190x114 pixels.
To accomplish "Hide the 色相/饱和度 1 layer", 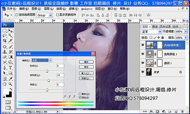I will [143, 45].
